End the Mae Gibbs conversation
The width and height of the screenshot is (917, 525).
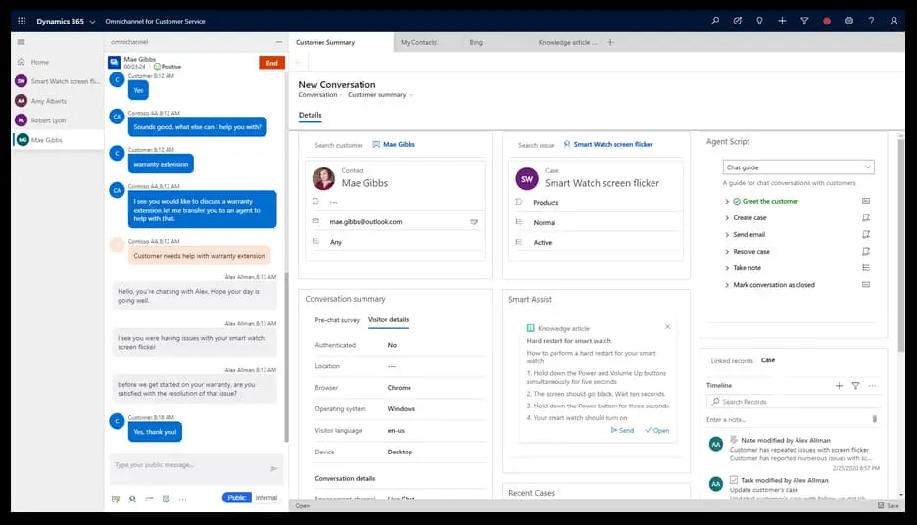pos(272,63)
